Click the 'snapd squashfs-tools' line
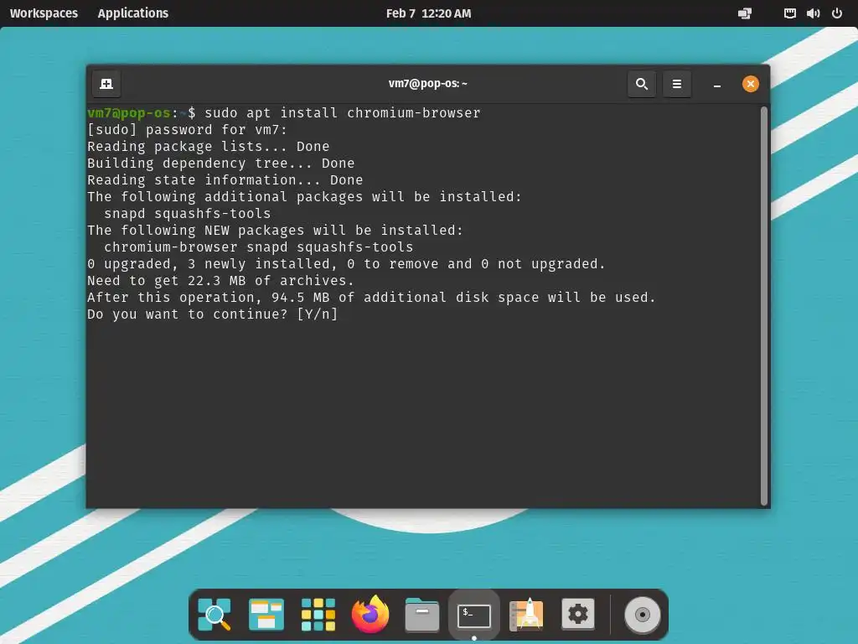The height and width of the screenshot is (644, 858). 187,214
